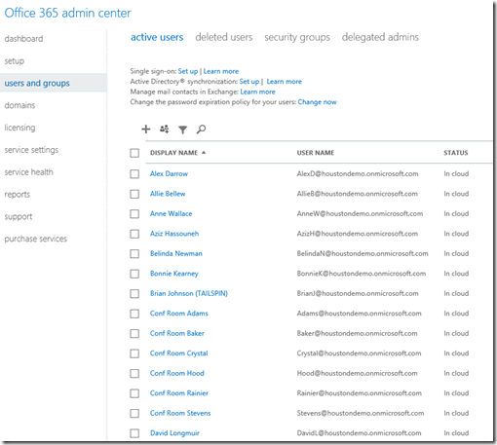Check the box for Allie Bellew

coord(134,194)
